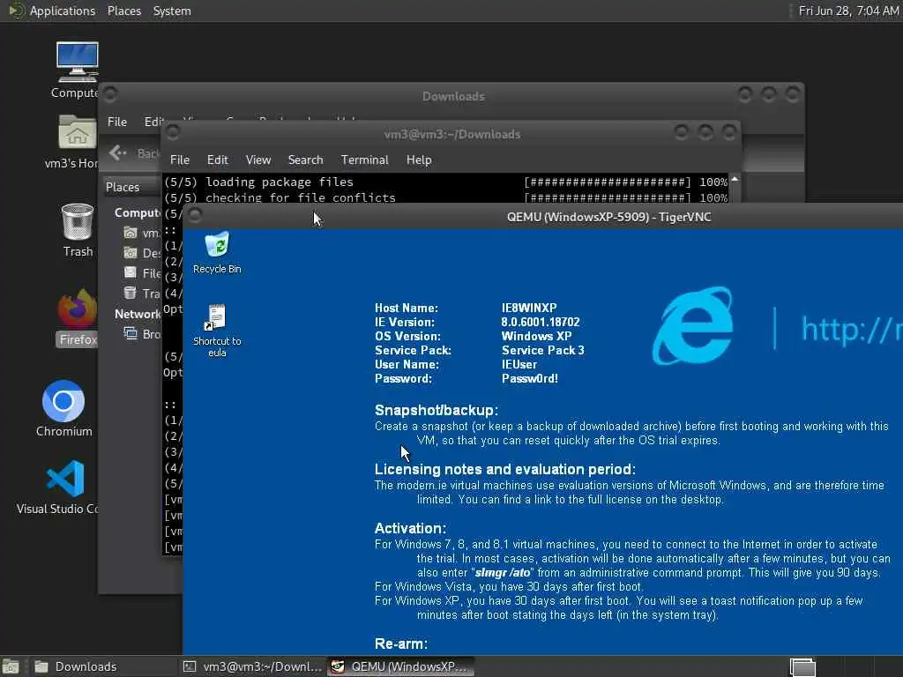Open the Terminal menu in the terminal window

tap(364, 160)
